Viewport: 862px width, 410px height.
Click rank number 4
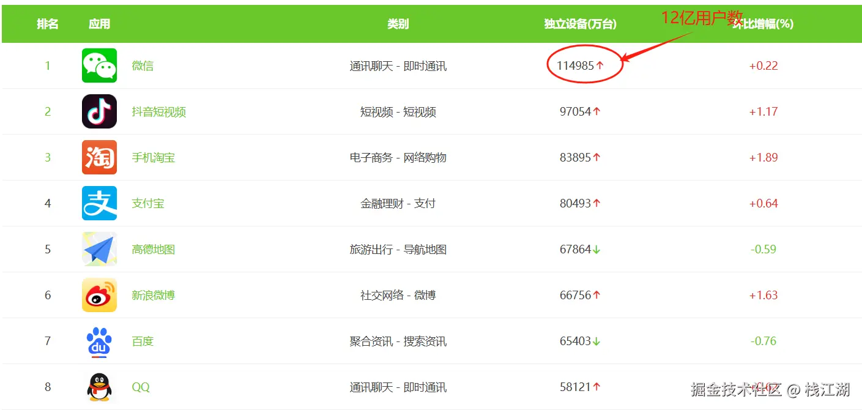[48, 203]
